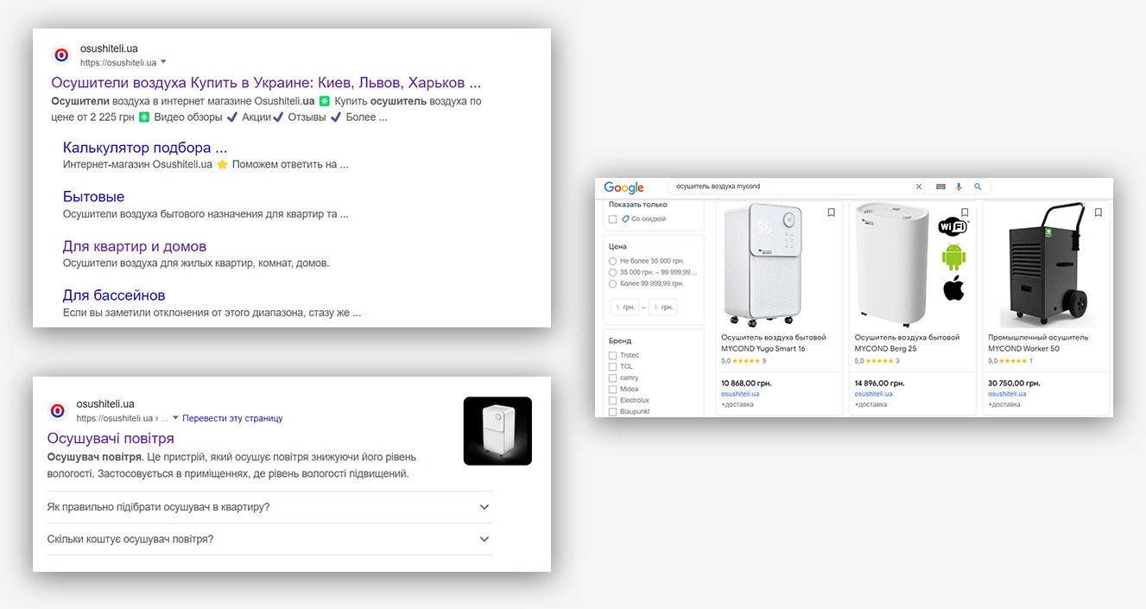Click the price 30 750,00 грн.
1146x609 pixels.
1014,383
